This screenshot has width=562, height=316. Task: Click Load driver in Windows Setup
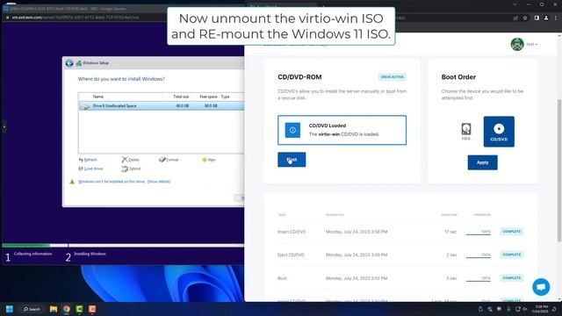pyautogui.click(x=91, y=169)
